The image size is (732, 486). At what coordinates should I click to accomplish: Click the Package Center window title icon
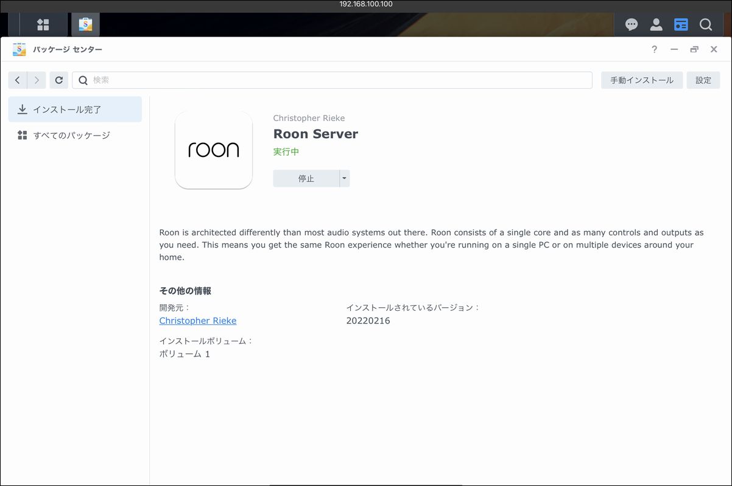click(x=19, y=49)
